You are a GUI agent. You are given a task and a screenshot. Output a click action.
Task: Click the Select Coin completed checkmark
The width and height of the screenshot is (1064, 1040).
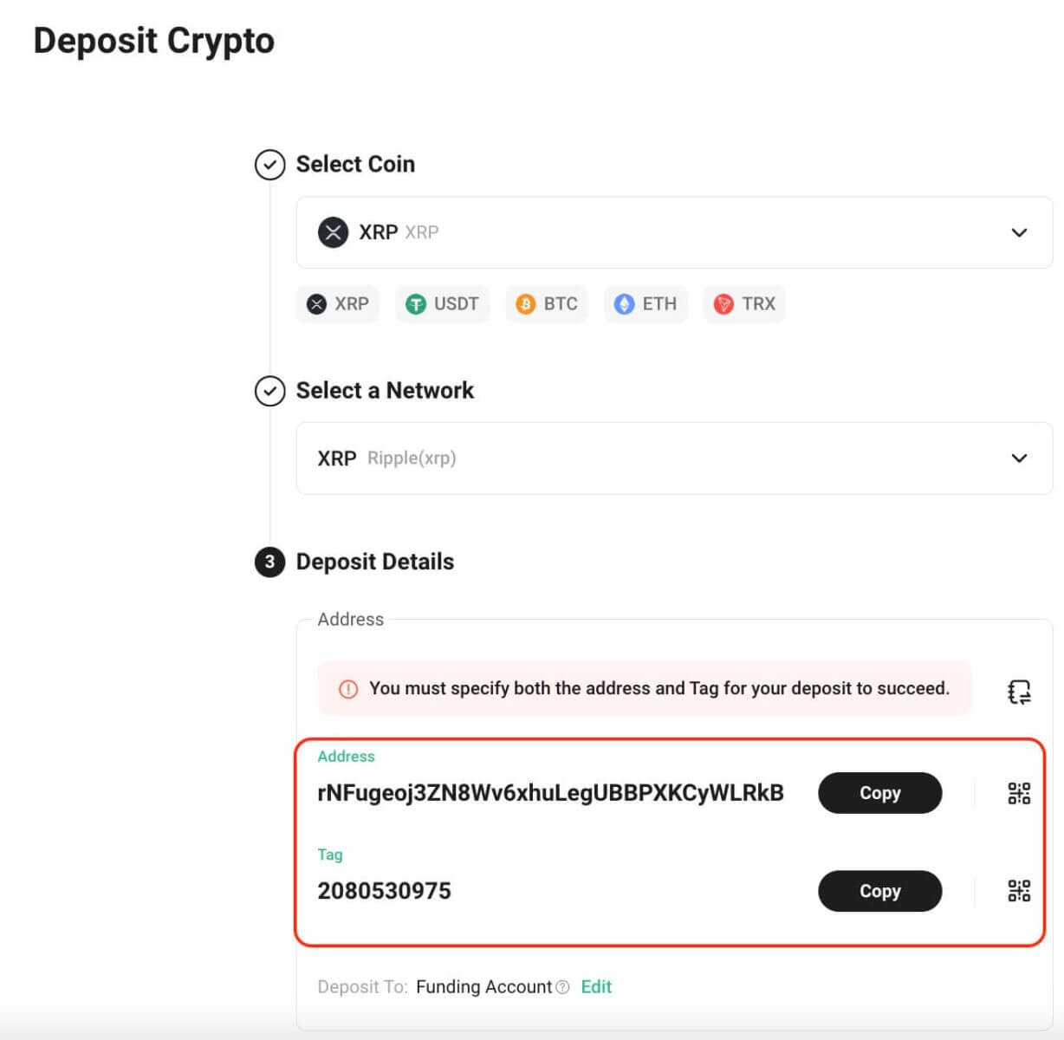tap(269, 165)
